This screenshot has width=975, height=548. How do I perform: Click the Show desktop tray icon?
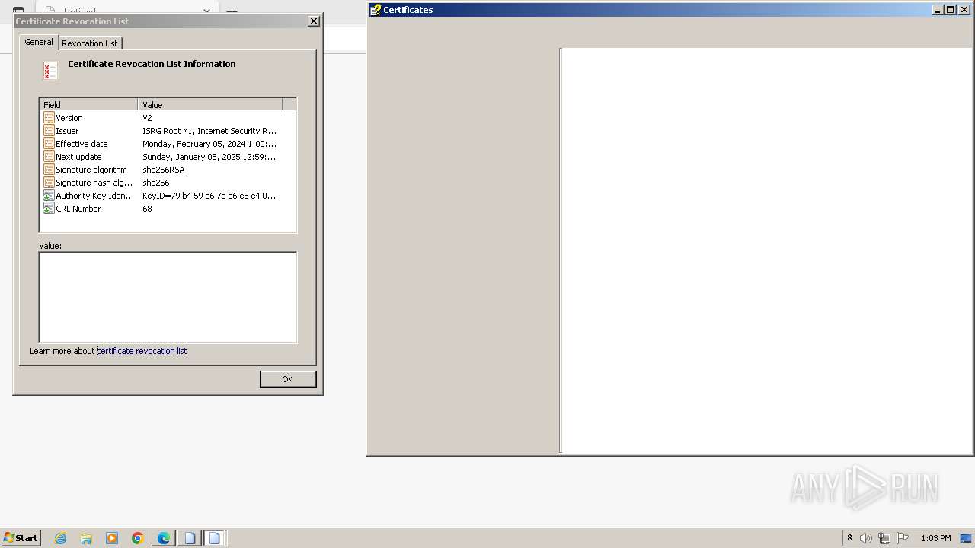966,538
